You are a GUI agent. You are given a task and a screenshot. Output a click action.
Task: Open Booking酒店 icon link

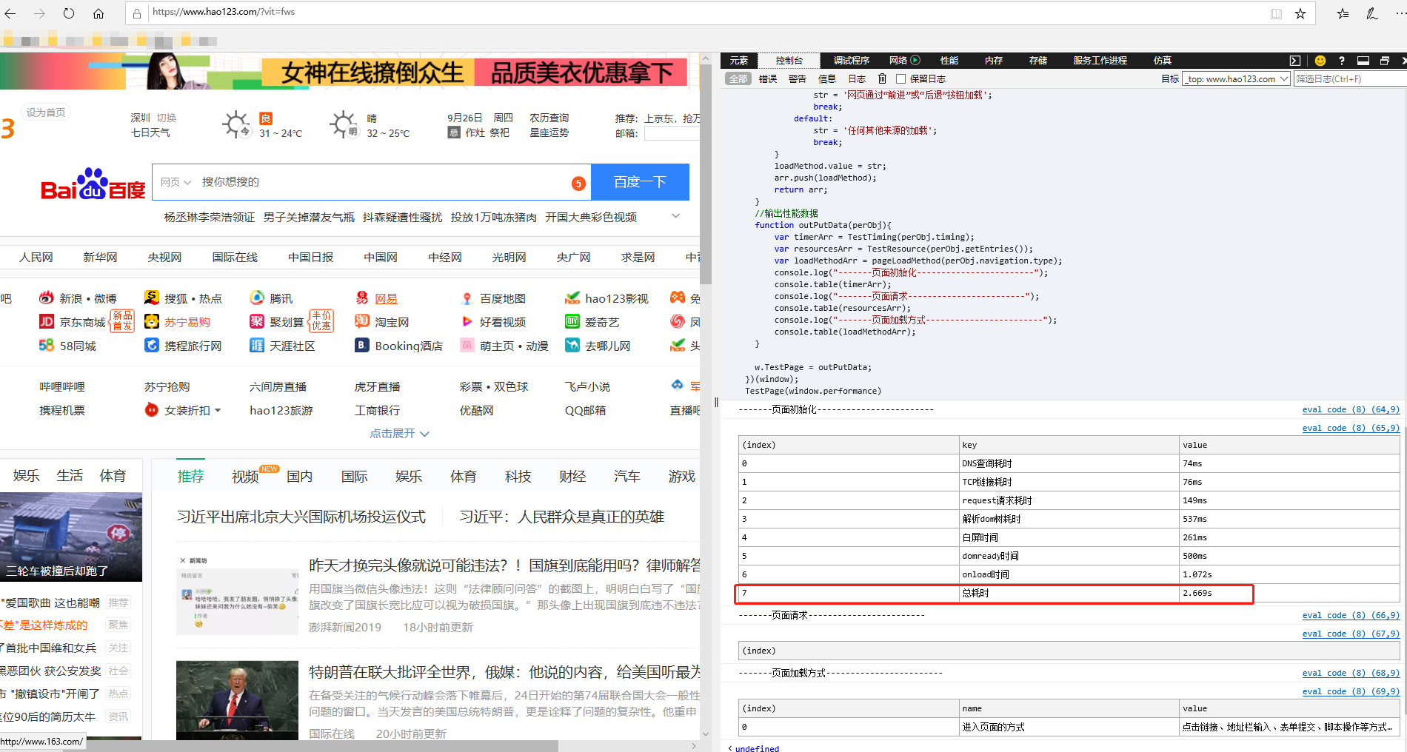(x=362, y=345)
